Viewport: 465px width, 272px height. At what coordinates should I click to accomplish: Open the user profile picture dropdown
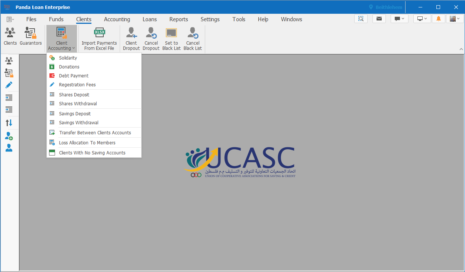(x=455, y=19)
